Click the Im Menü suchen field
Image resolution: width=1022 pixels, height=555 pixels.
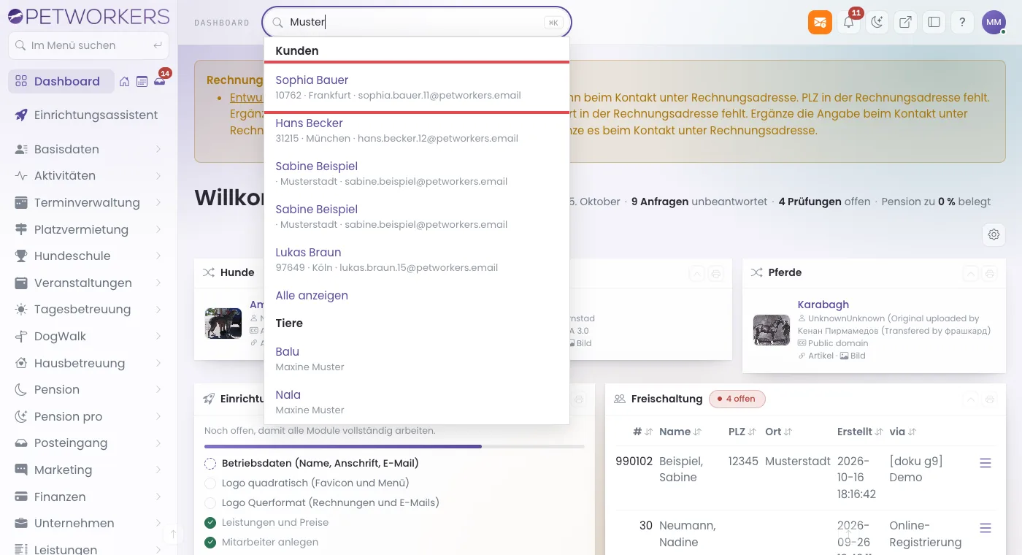tap(88, 45)
